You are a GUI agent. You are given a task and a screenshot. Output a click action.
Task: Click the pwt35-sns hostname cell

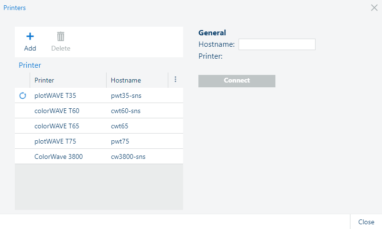pos(126,95)
